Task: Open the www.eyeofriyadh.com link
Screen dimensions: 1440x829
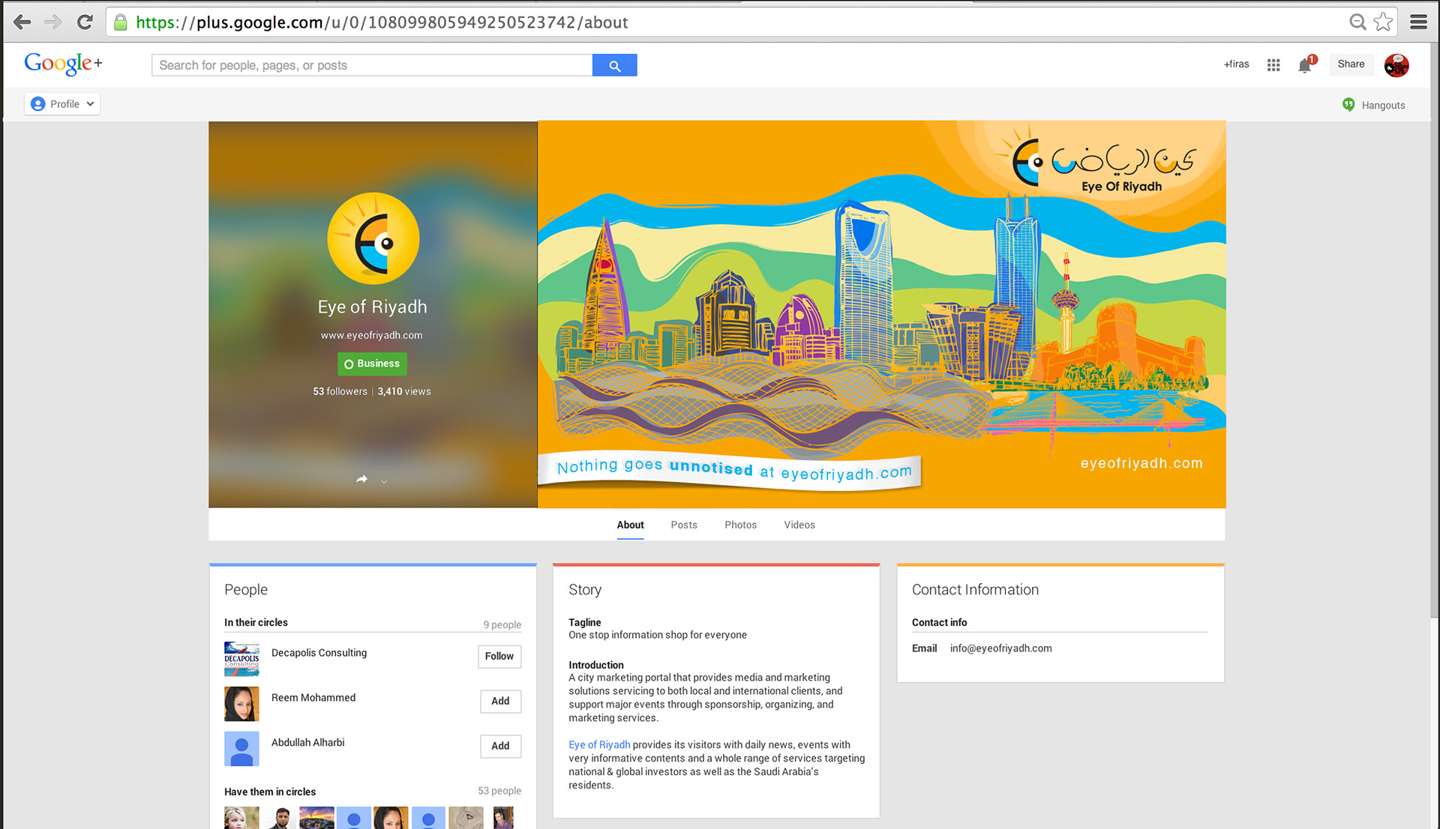Action: [372, 335]
